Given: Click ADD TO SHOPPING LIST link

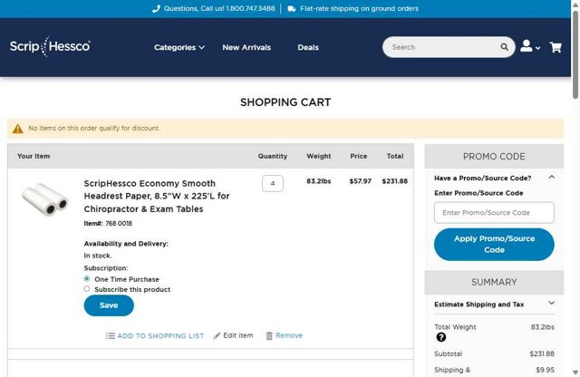Looking at the screenshot, I should point(160,336).
